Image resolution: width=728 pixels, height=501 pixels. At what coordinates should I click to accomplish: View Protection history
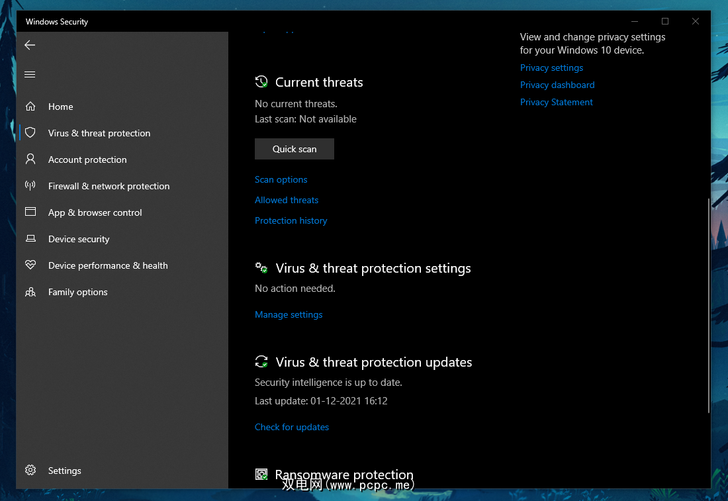click(x=291, y=220)
